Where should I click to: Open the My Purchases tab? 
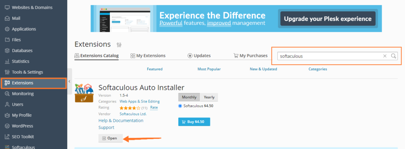(x=250, y=56)
